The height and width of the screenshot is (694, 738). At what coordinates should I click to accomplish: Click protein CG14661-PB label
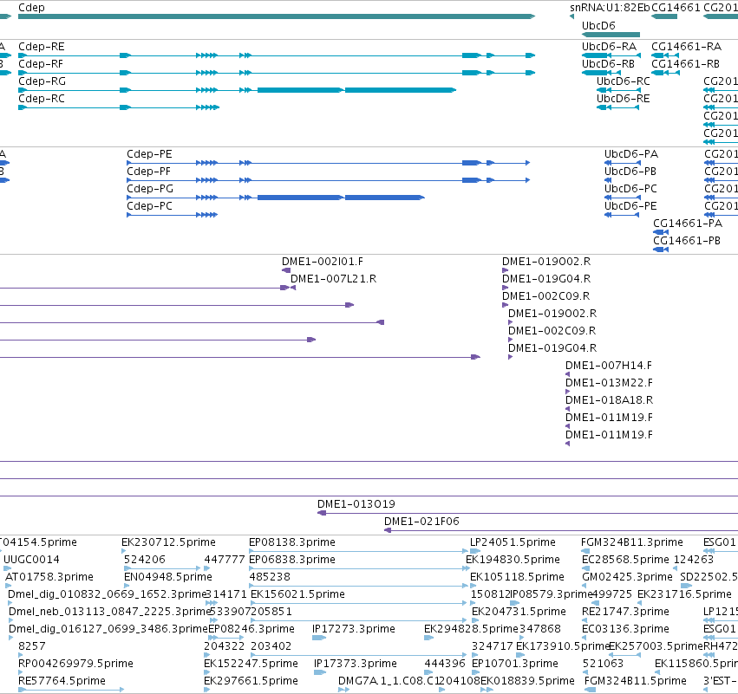687,241
